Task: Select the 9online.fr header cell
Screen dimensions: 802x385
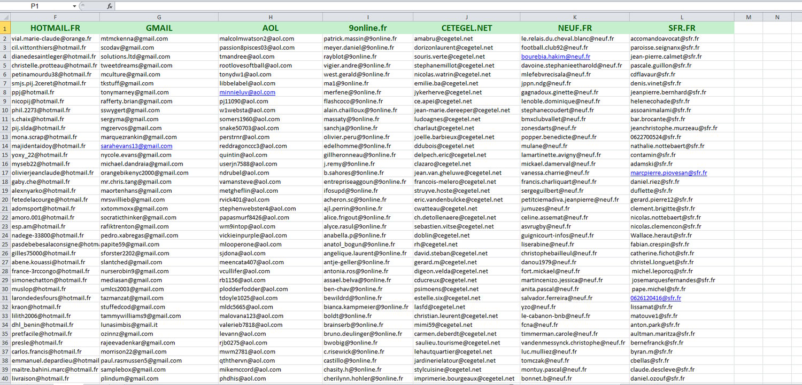Action: pos(367,28)
